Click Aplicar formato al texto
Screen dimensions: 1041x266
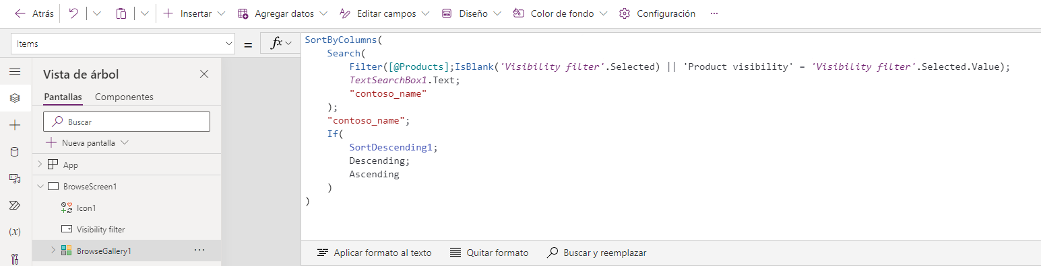click(x=374, y=253)
